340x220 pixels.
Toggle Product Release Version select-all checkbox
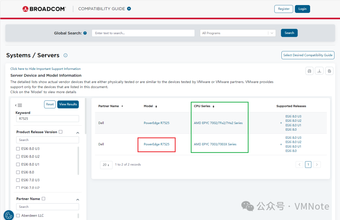point(61,132)
